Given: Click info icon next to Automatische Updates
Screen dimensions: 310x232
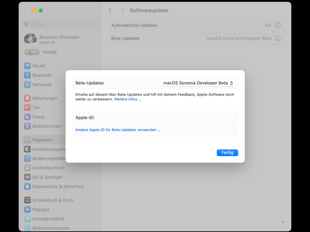Looking at the screenshot, I should point(278,25).
